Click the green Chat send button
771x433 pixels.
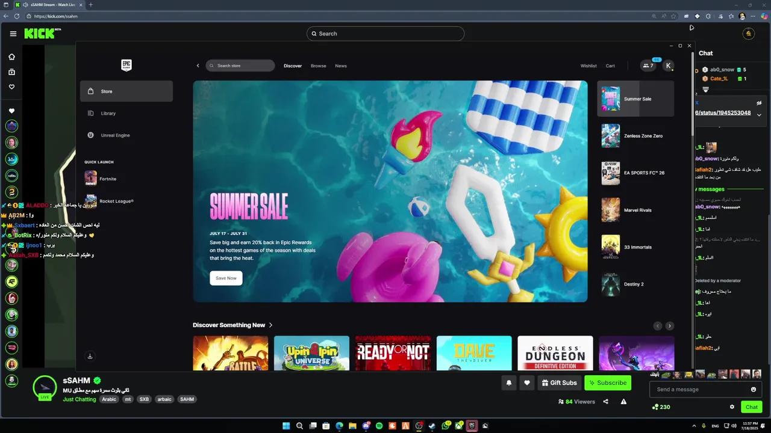[752, 407]
